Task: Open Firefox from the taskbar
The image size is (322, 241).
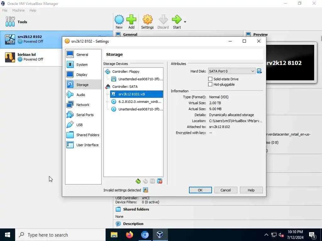Action: [129, 235]
